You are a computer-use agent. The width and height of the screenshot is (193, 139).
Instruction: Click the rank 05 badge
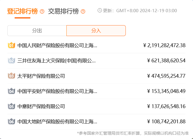coord(11,106)
